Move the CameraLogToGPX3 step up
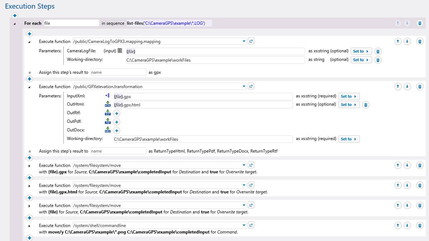The height and width of the screenshot is (241, 429). click(398, 42)
